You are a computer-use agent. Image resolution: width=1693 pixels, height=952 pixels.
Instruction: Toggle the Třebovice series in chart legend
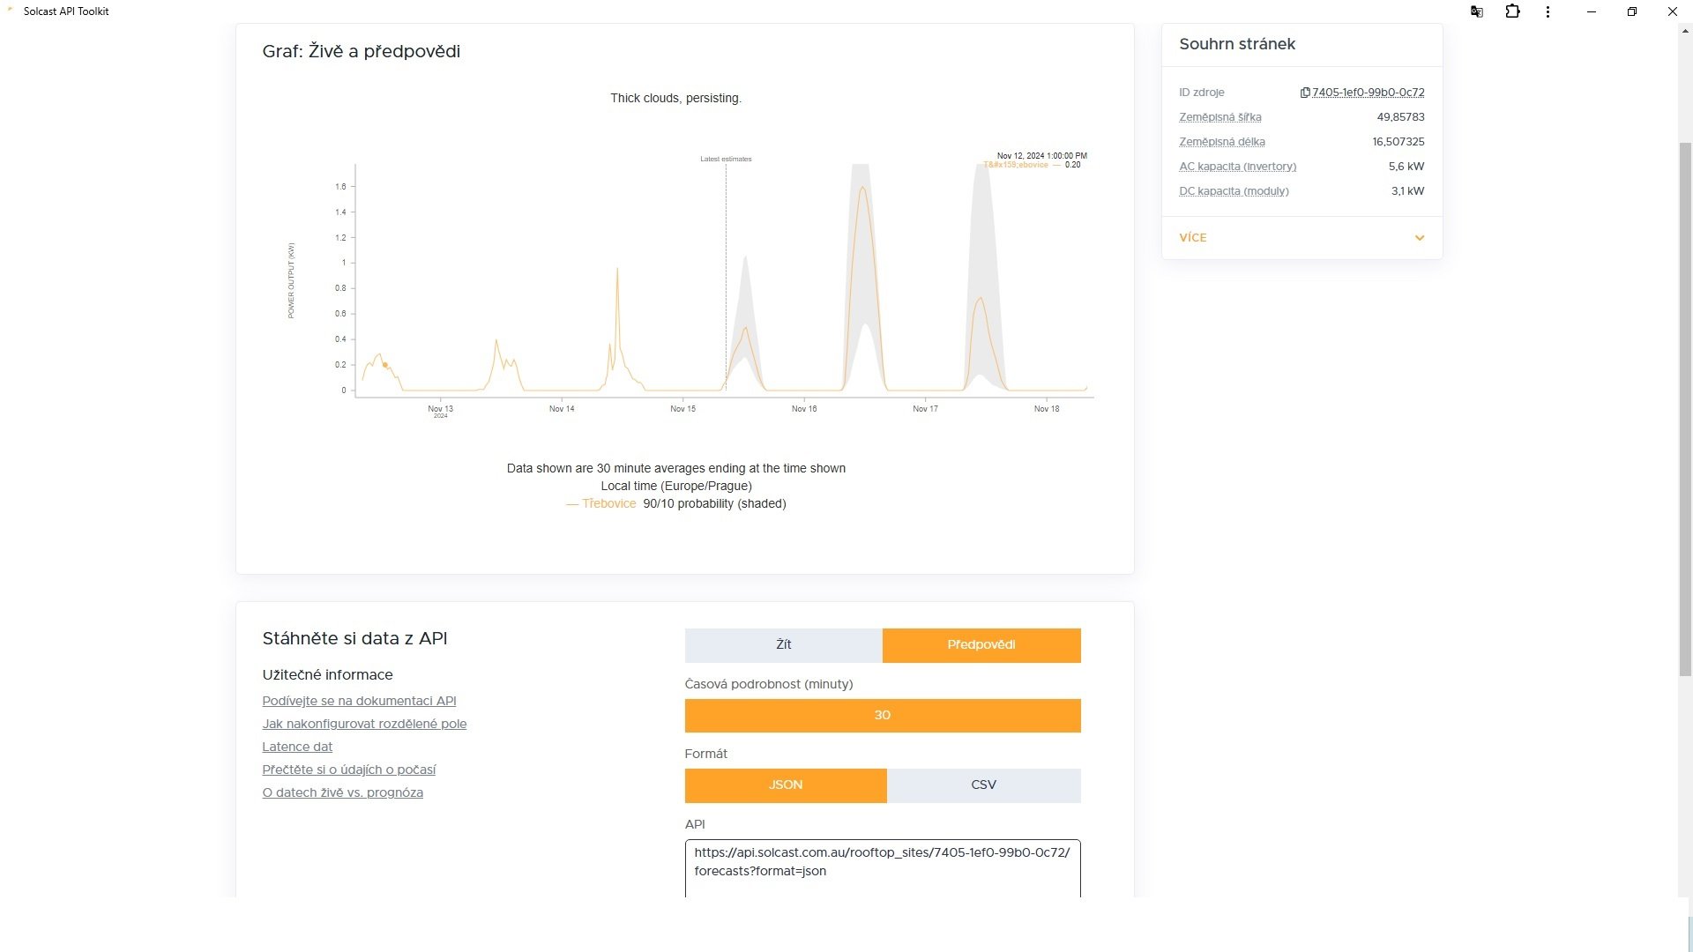click(608, 503)
